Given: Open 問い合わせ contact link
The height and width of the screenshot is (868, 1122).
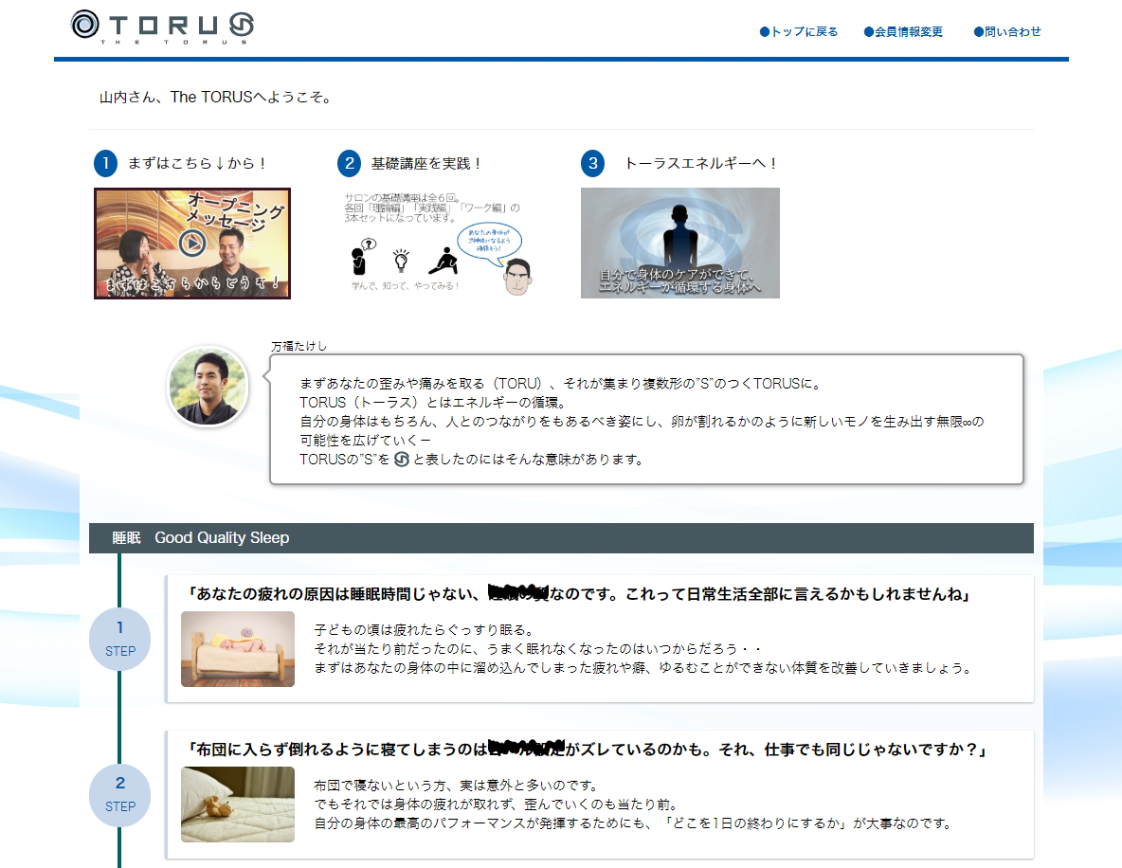Looking at the screenshot, I should pyautogui.click(x=1007, y=31).
